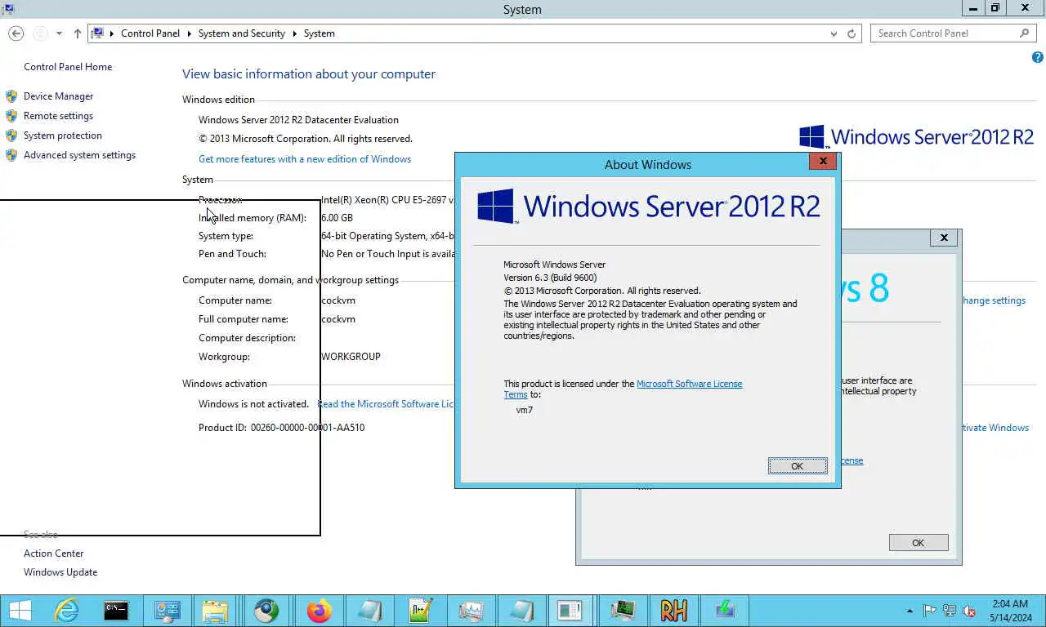Expand the arrow after System and Security breadcrumb
The width and height of the screenshot is (1046, 627).
tap(295, 33)
